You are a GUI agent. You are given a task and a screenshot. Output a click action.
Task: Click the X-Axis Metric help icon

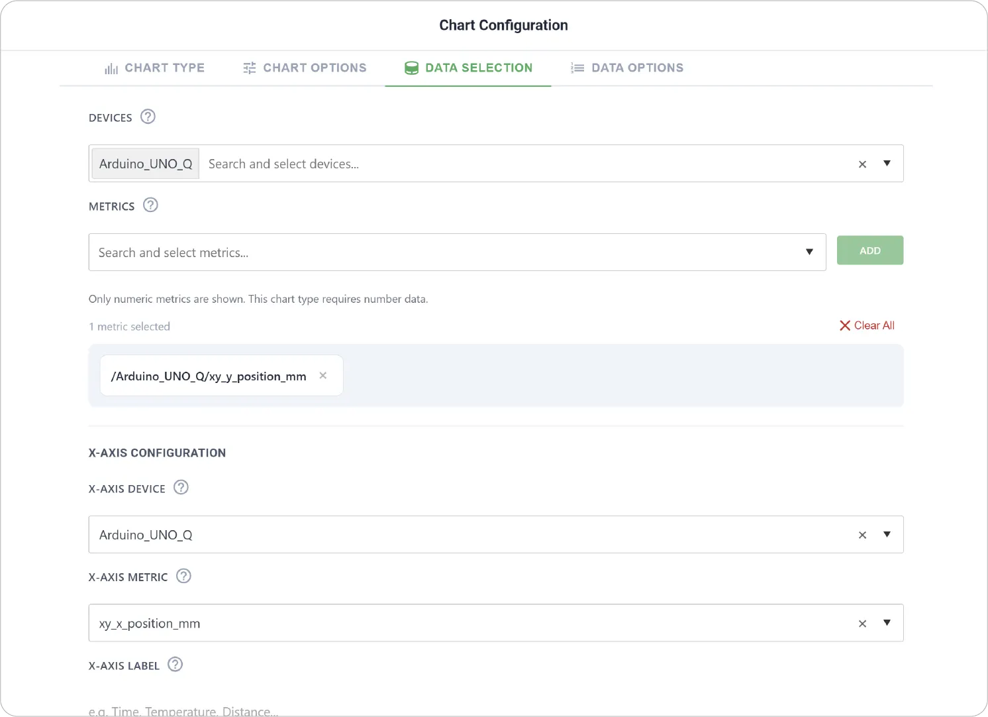pos(183,576)
